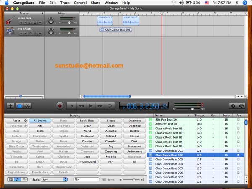Filter loops by Kits
Screen dimensions: 252x189
[x=40, y=126]
